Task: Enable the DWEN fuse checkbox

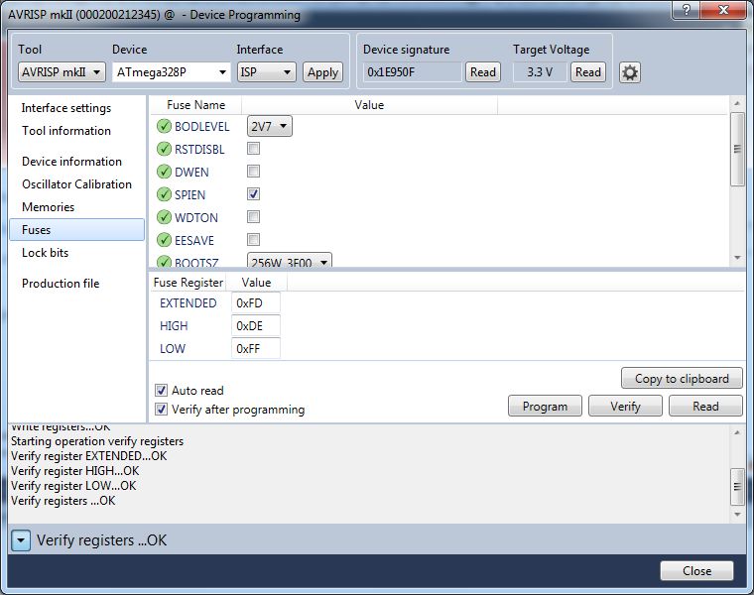Action: 253,172
